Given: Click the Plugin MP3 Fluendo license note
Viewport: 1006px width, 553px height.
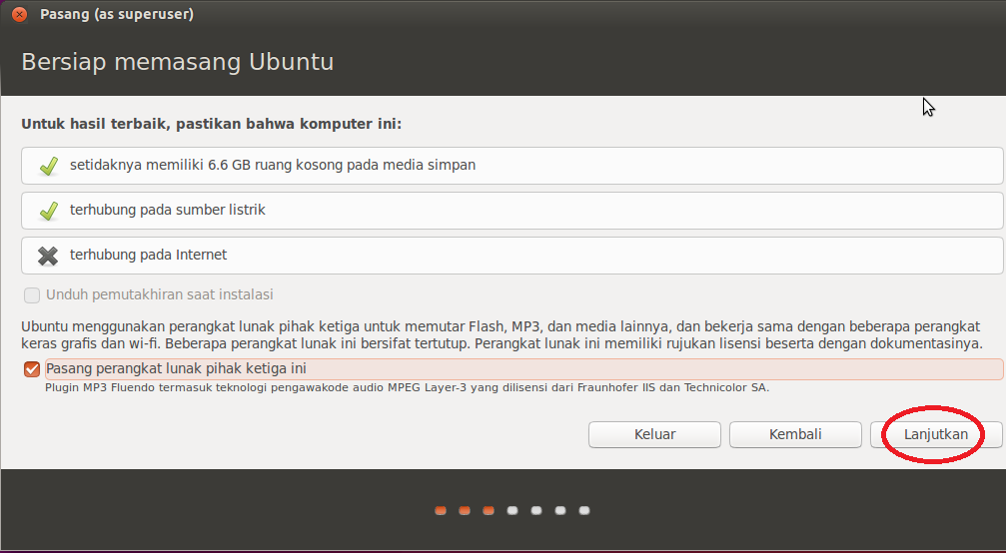Looking at the screenshot, I should click(x=407, y=387).
